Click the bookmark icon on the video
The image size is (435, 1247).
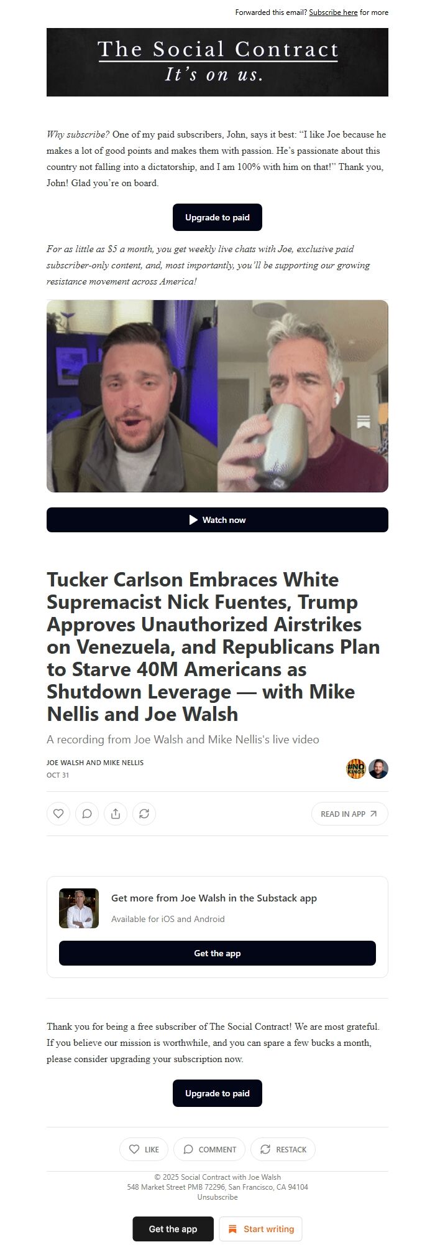pos(364,422)
